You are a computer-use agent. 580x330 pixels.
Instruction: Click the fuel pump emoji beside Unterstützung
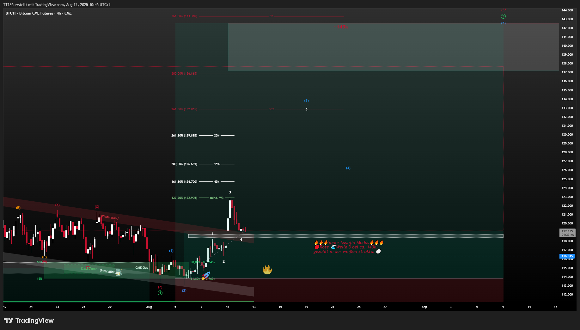click(x=119, y=272)
